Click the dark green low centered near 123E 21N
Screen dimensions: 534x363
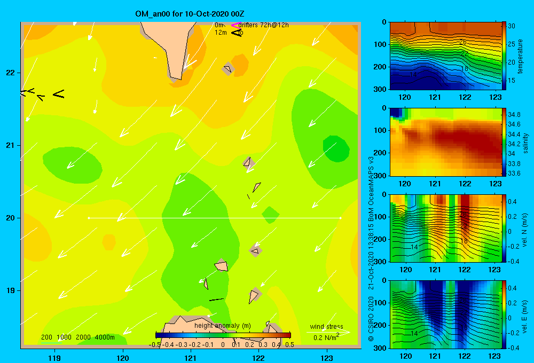coord(336,148)
